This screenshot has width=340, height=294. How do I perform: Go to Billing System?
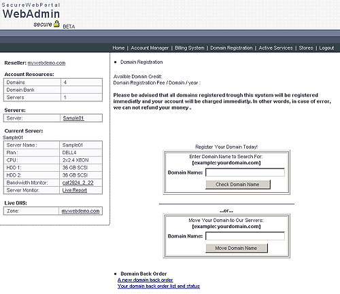(190, 48)
